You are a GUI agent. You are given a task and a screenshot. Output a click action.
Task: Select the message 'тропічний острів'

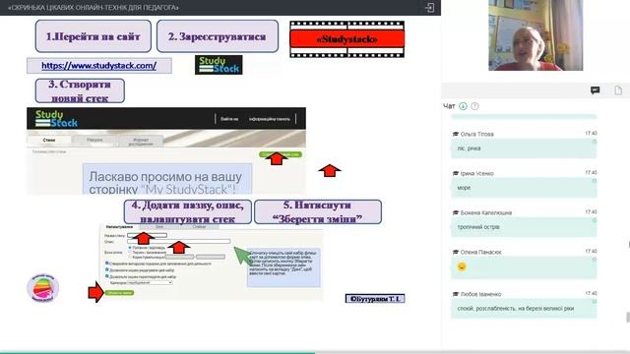coord(524,227)
